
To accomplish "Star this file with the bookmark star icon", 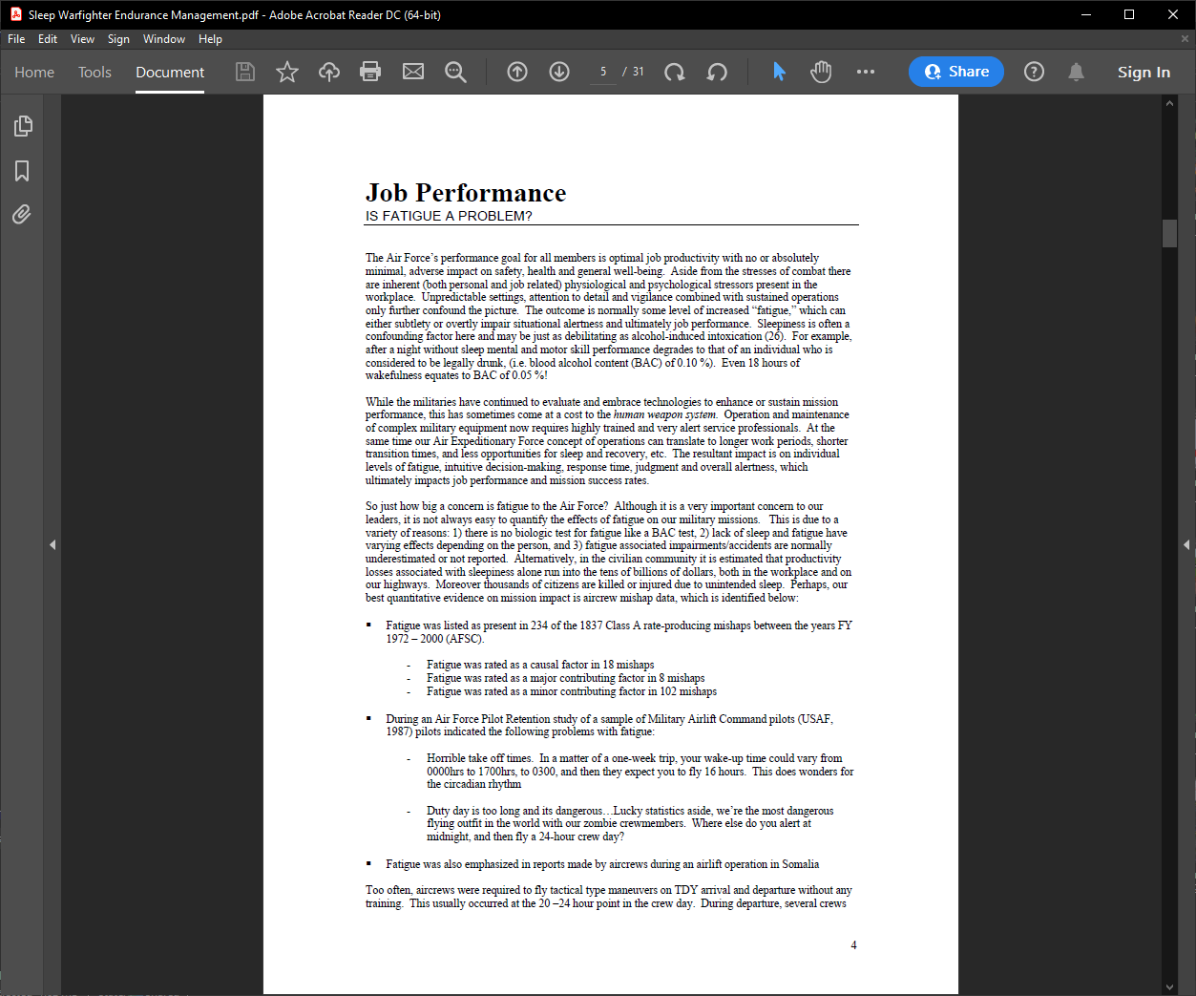I will coord(287,72).
